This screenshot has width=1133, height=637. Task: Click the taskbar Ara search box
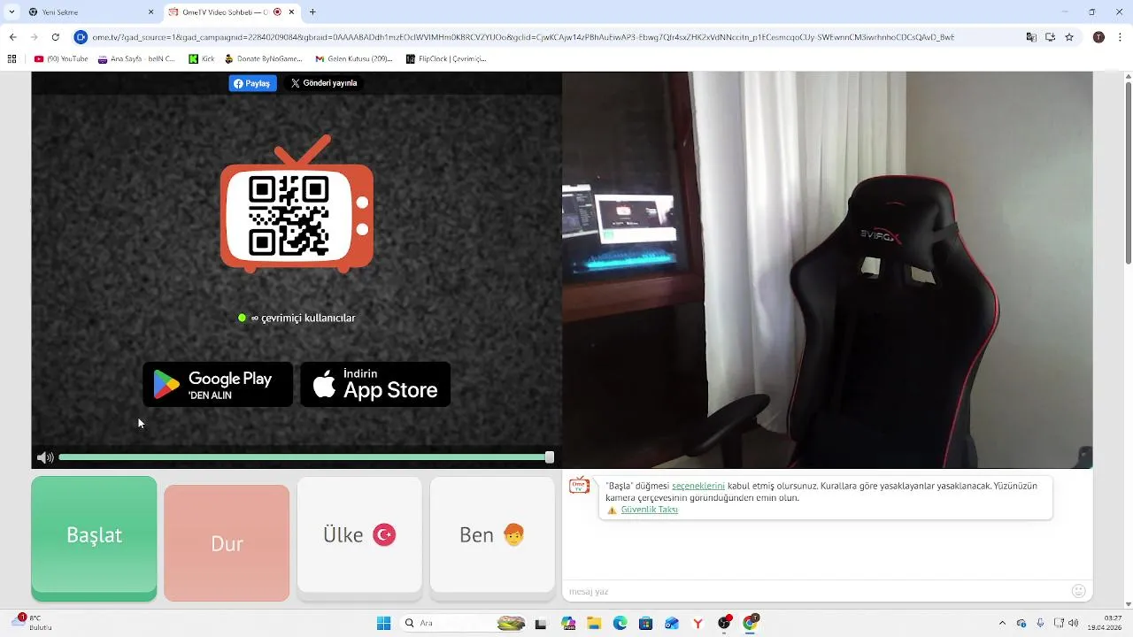[x=464, y=623]
